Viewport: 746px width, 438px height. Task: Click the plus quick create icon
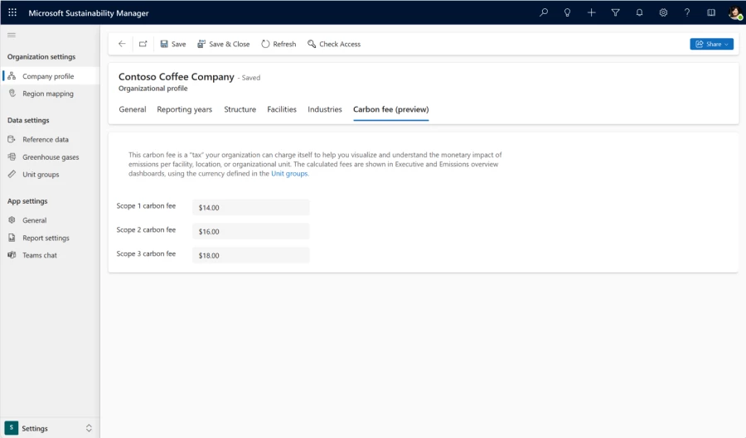coord(591,12)
